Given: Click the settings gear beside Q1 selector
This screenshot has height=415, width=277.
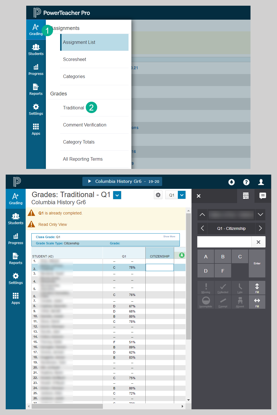Looking at the screenshot, I should click(x=158, y=195).
